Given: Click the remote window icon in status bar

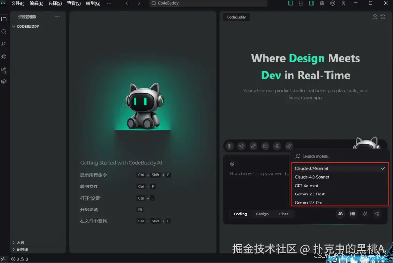Looking at the screenshot, I should point(3,259).
